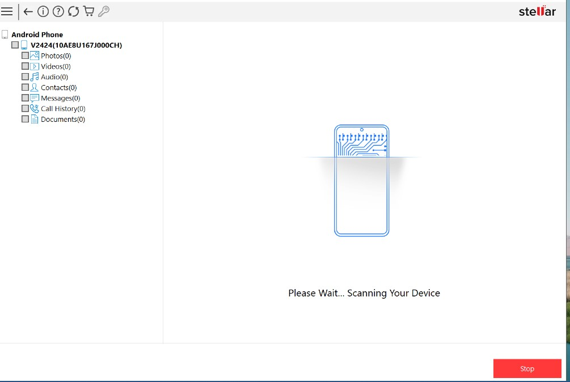
Task: Click the scanning phone animation graphic
Action: point(362,180)
